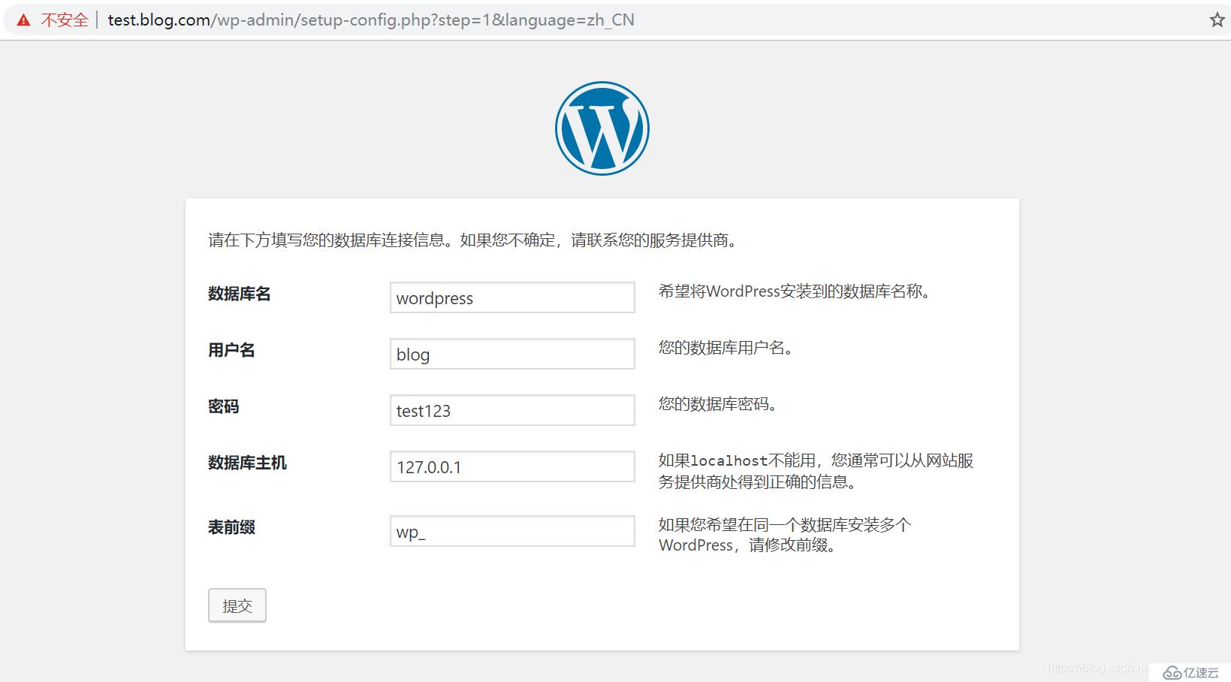Image resolution: width=1231 pixels, height=682 pixels.
Task: Click the 表前缀 label
Action: 231,527
